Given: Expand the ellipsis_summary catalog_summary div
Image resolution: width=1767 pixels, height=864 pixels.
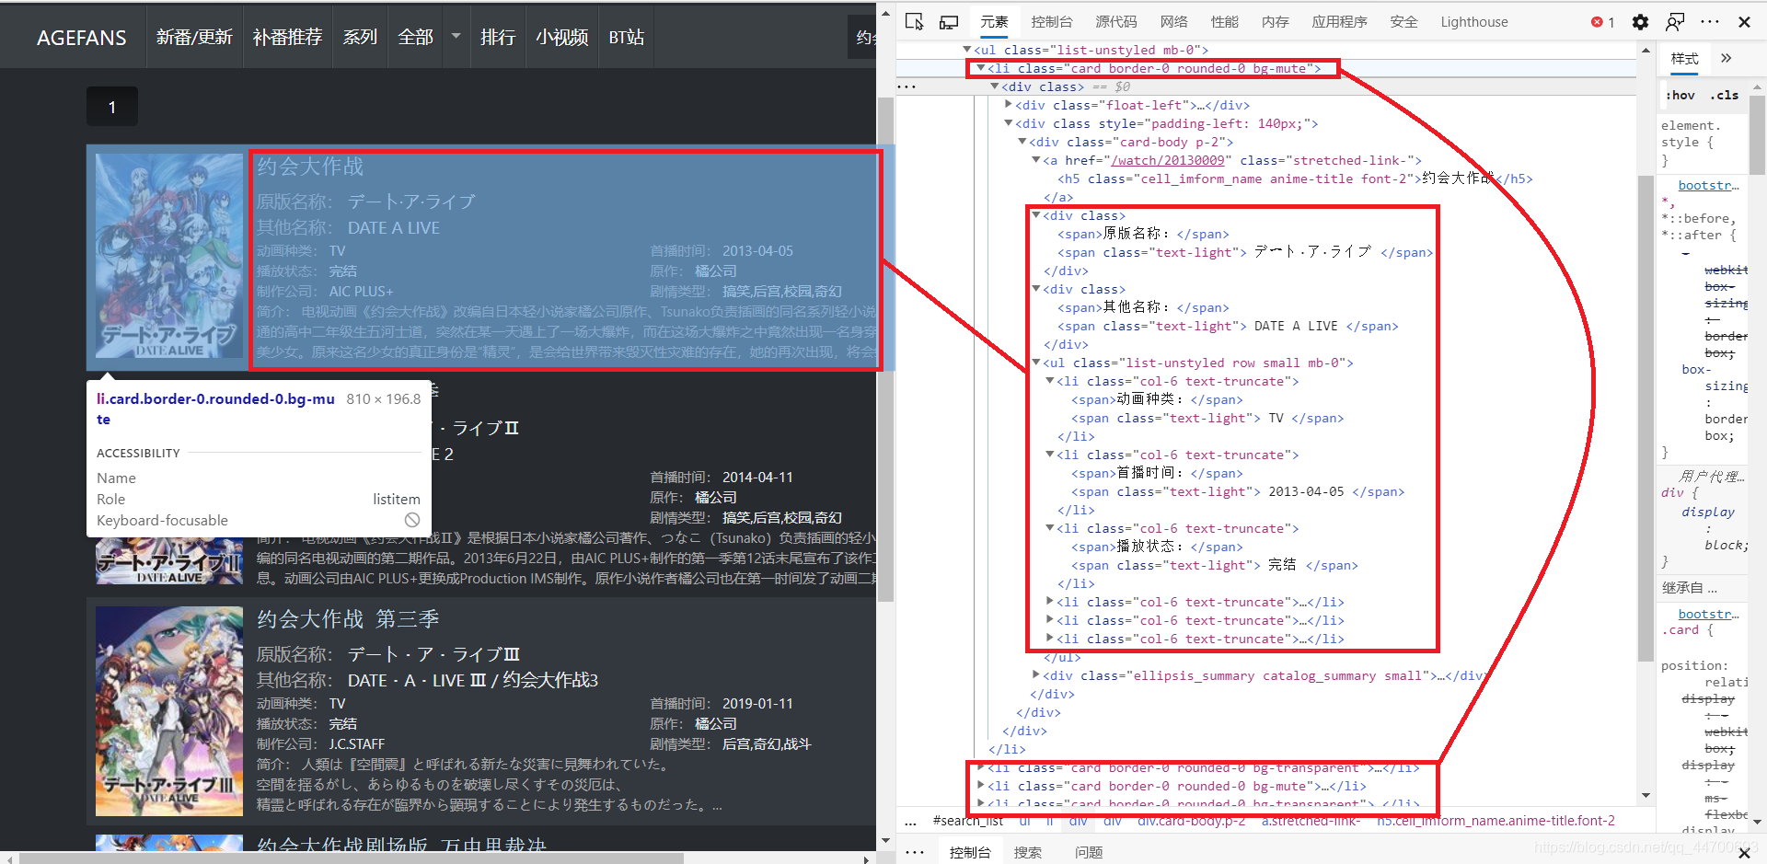Looking at the screenshot, I should click(1036, 675).
